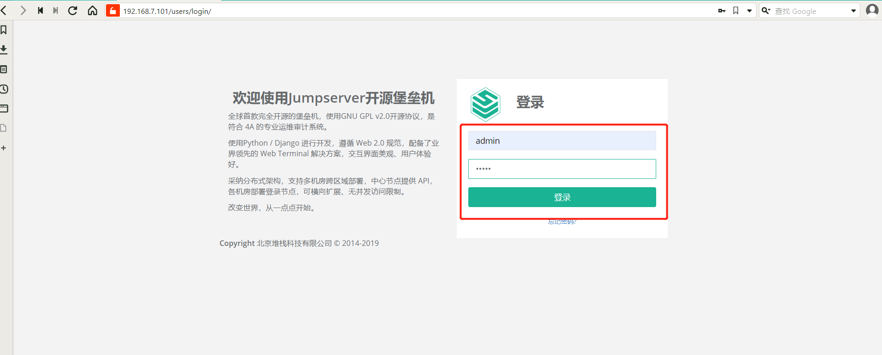The width and height of the screenshot is (882, 355).
Task: Open the 忘记密码? forgot password link
Action: 562,222
